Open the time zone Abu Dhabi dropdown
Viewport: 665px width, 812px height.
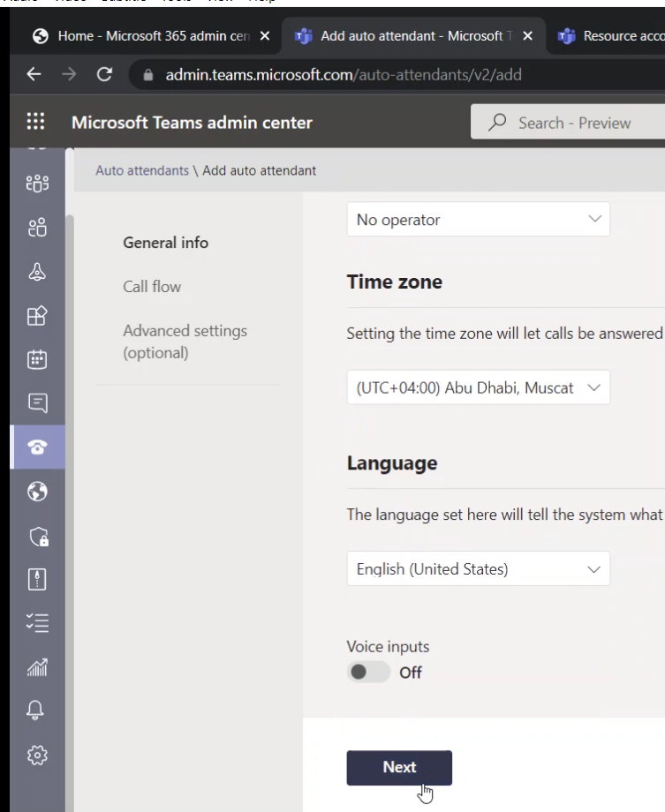[478, 387]
